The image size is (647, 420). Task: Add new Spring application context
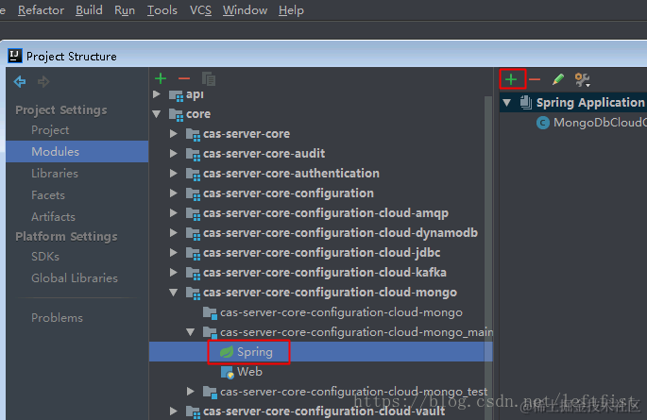coord(511,79)
